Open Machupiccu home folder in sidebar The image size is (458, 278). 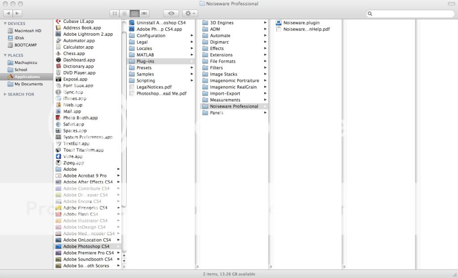(x=26, y=63)
